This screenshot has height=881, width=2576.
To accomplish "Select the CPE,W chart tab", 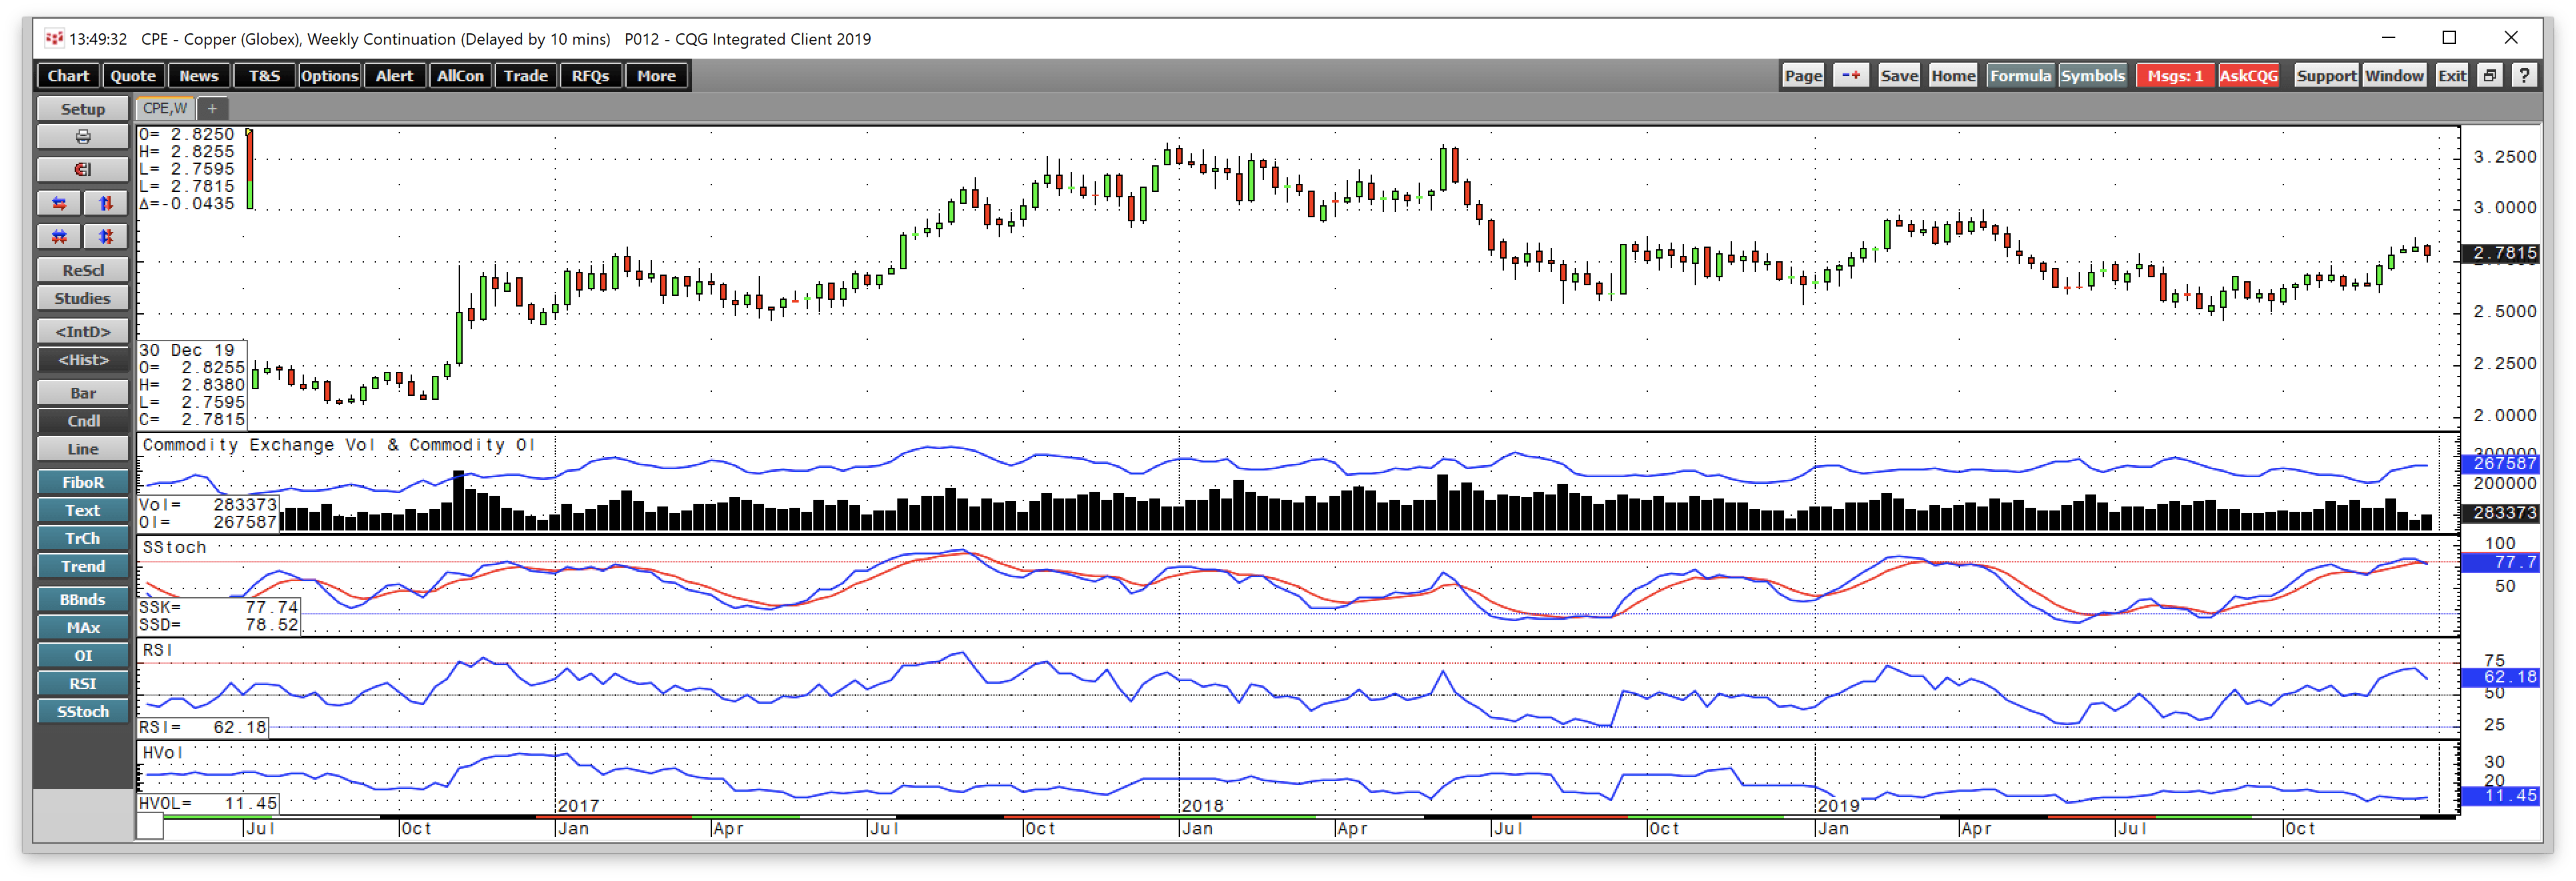I will [165, 108].
